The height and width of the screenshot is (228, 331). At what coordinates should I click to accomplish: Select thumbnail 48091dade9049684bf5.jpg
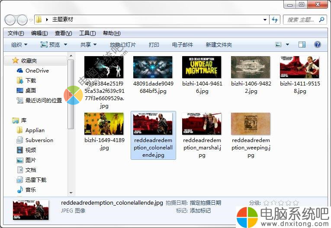click(x=153, y=67)
